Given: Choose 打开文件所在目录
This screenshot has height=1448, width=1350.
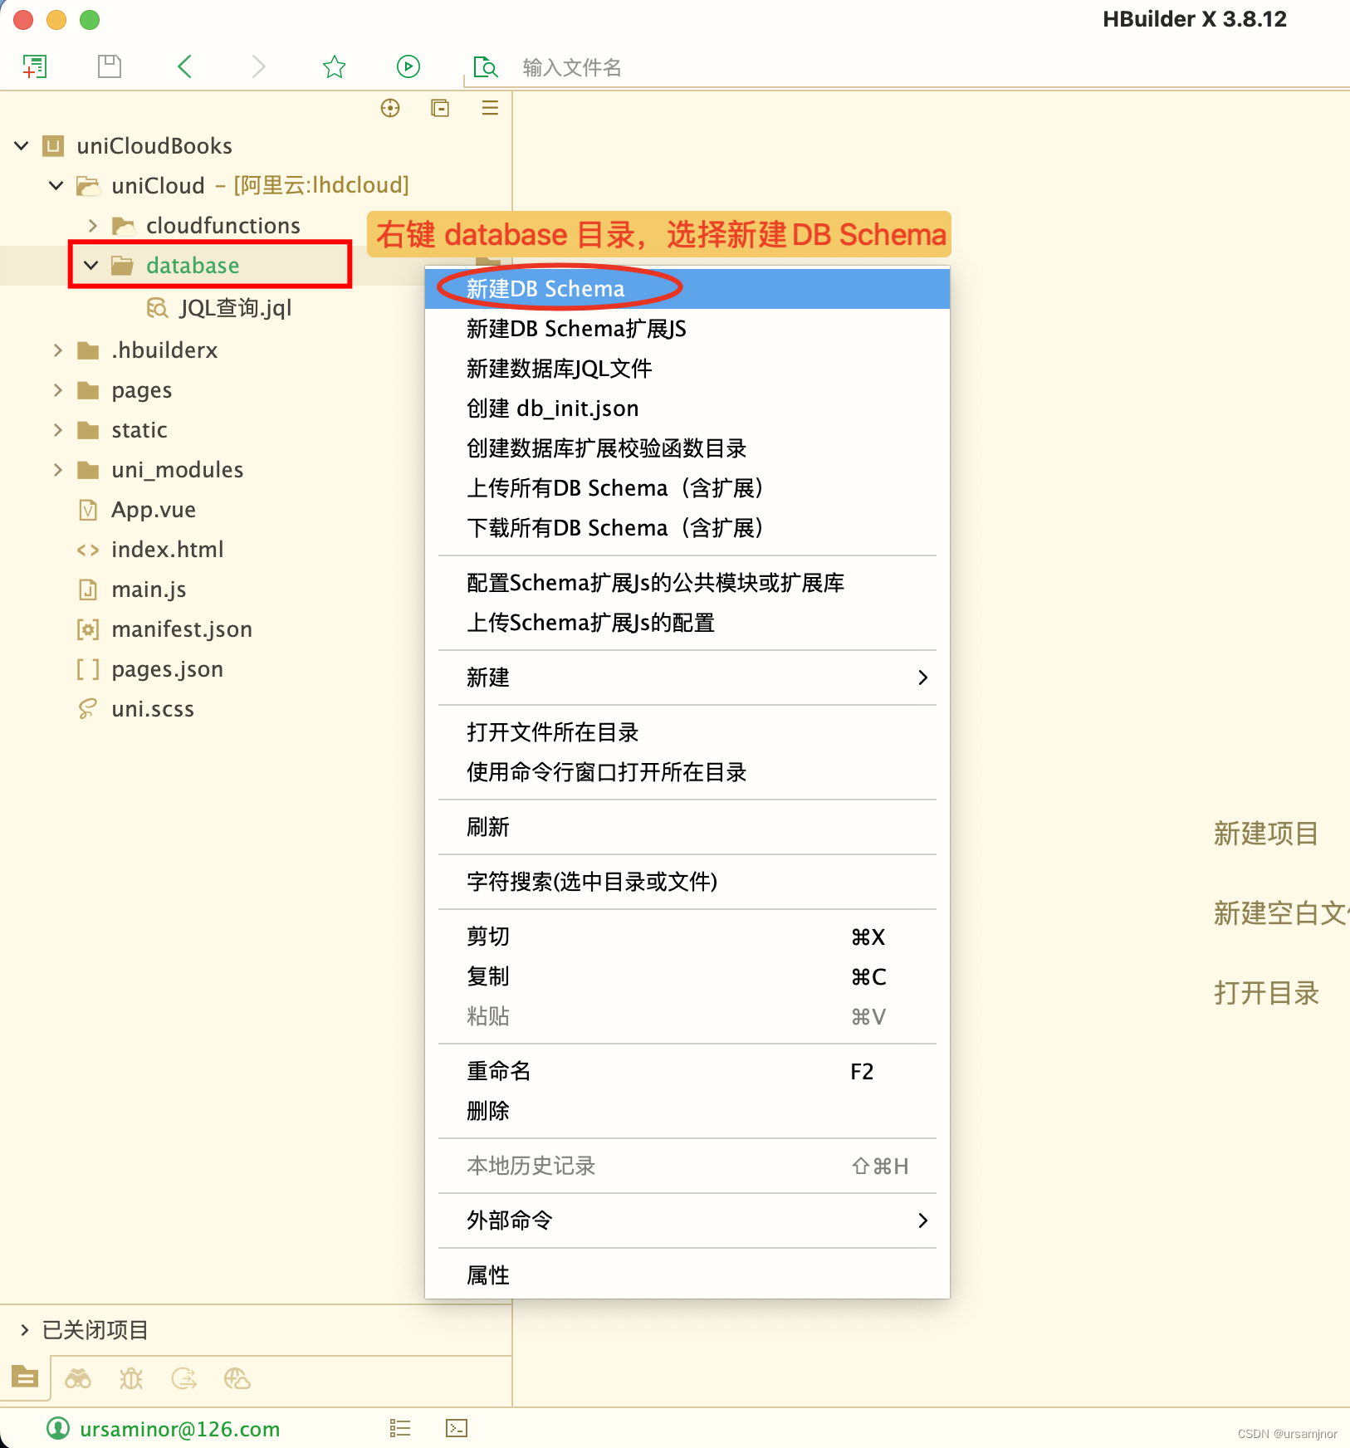Looking at the screenshot, I should coord(687,732).
